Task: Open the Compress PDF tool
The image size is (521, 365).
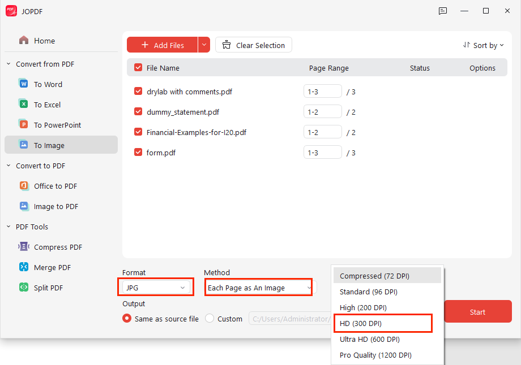Action: (61, 247)
